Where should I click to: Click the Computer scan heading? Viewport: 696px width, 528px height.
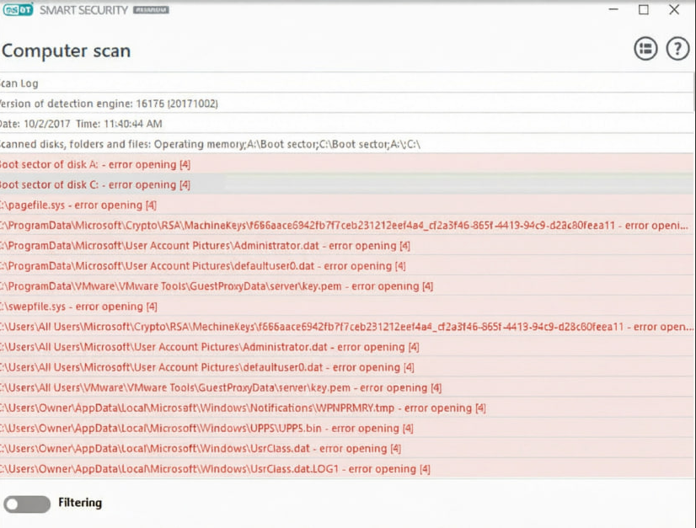point(66,51)
